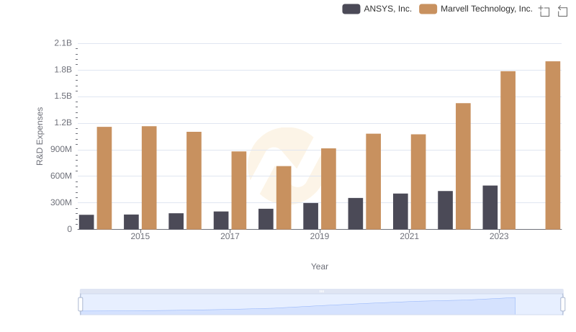Click the 'Year' axis title
The height and width of the screenshot is (332, 576).
[x=320, y=266]
